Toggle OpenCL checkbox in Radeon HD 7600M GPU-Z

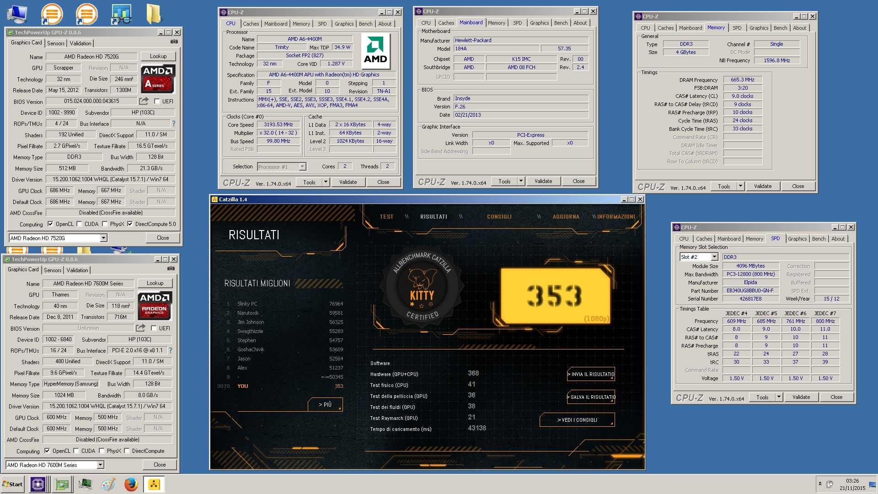[x=47, y=451]
